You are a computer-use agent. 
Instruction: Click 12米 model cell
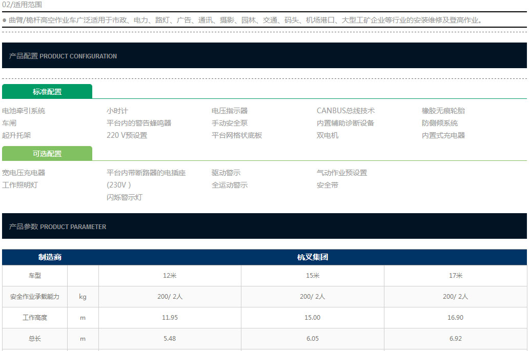click(170, 276)
